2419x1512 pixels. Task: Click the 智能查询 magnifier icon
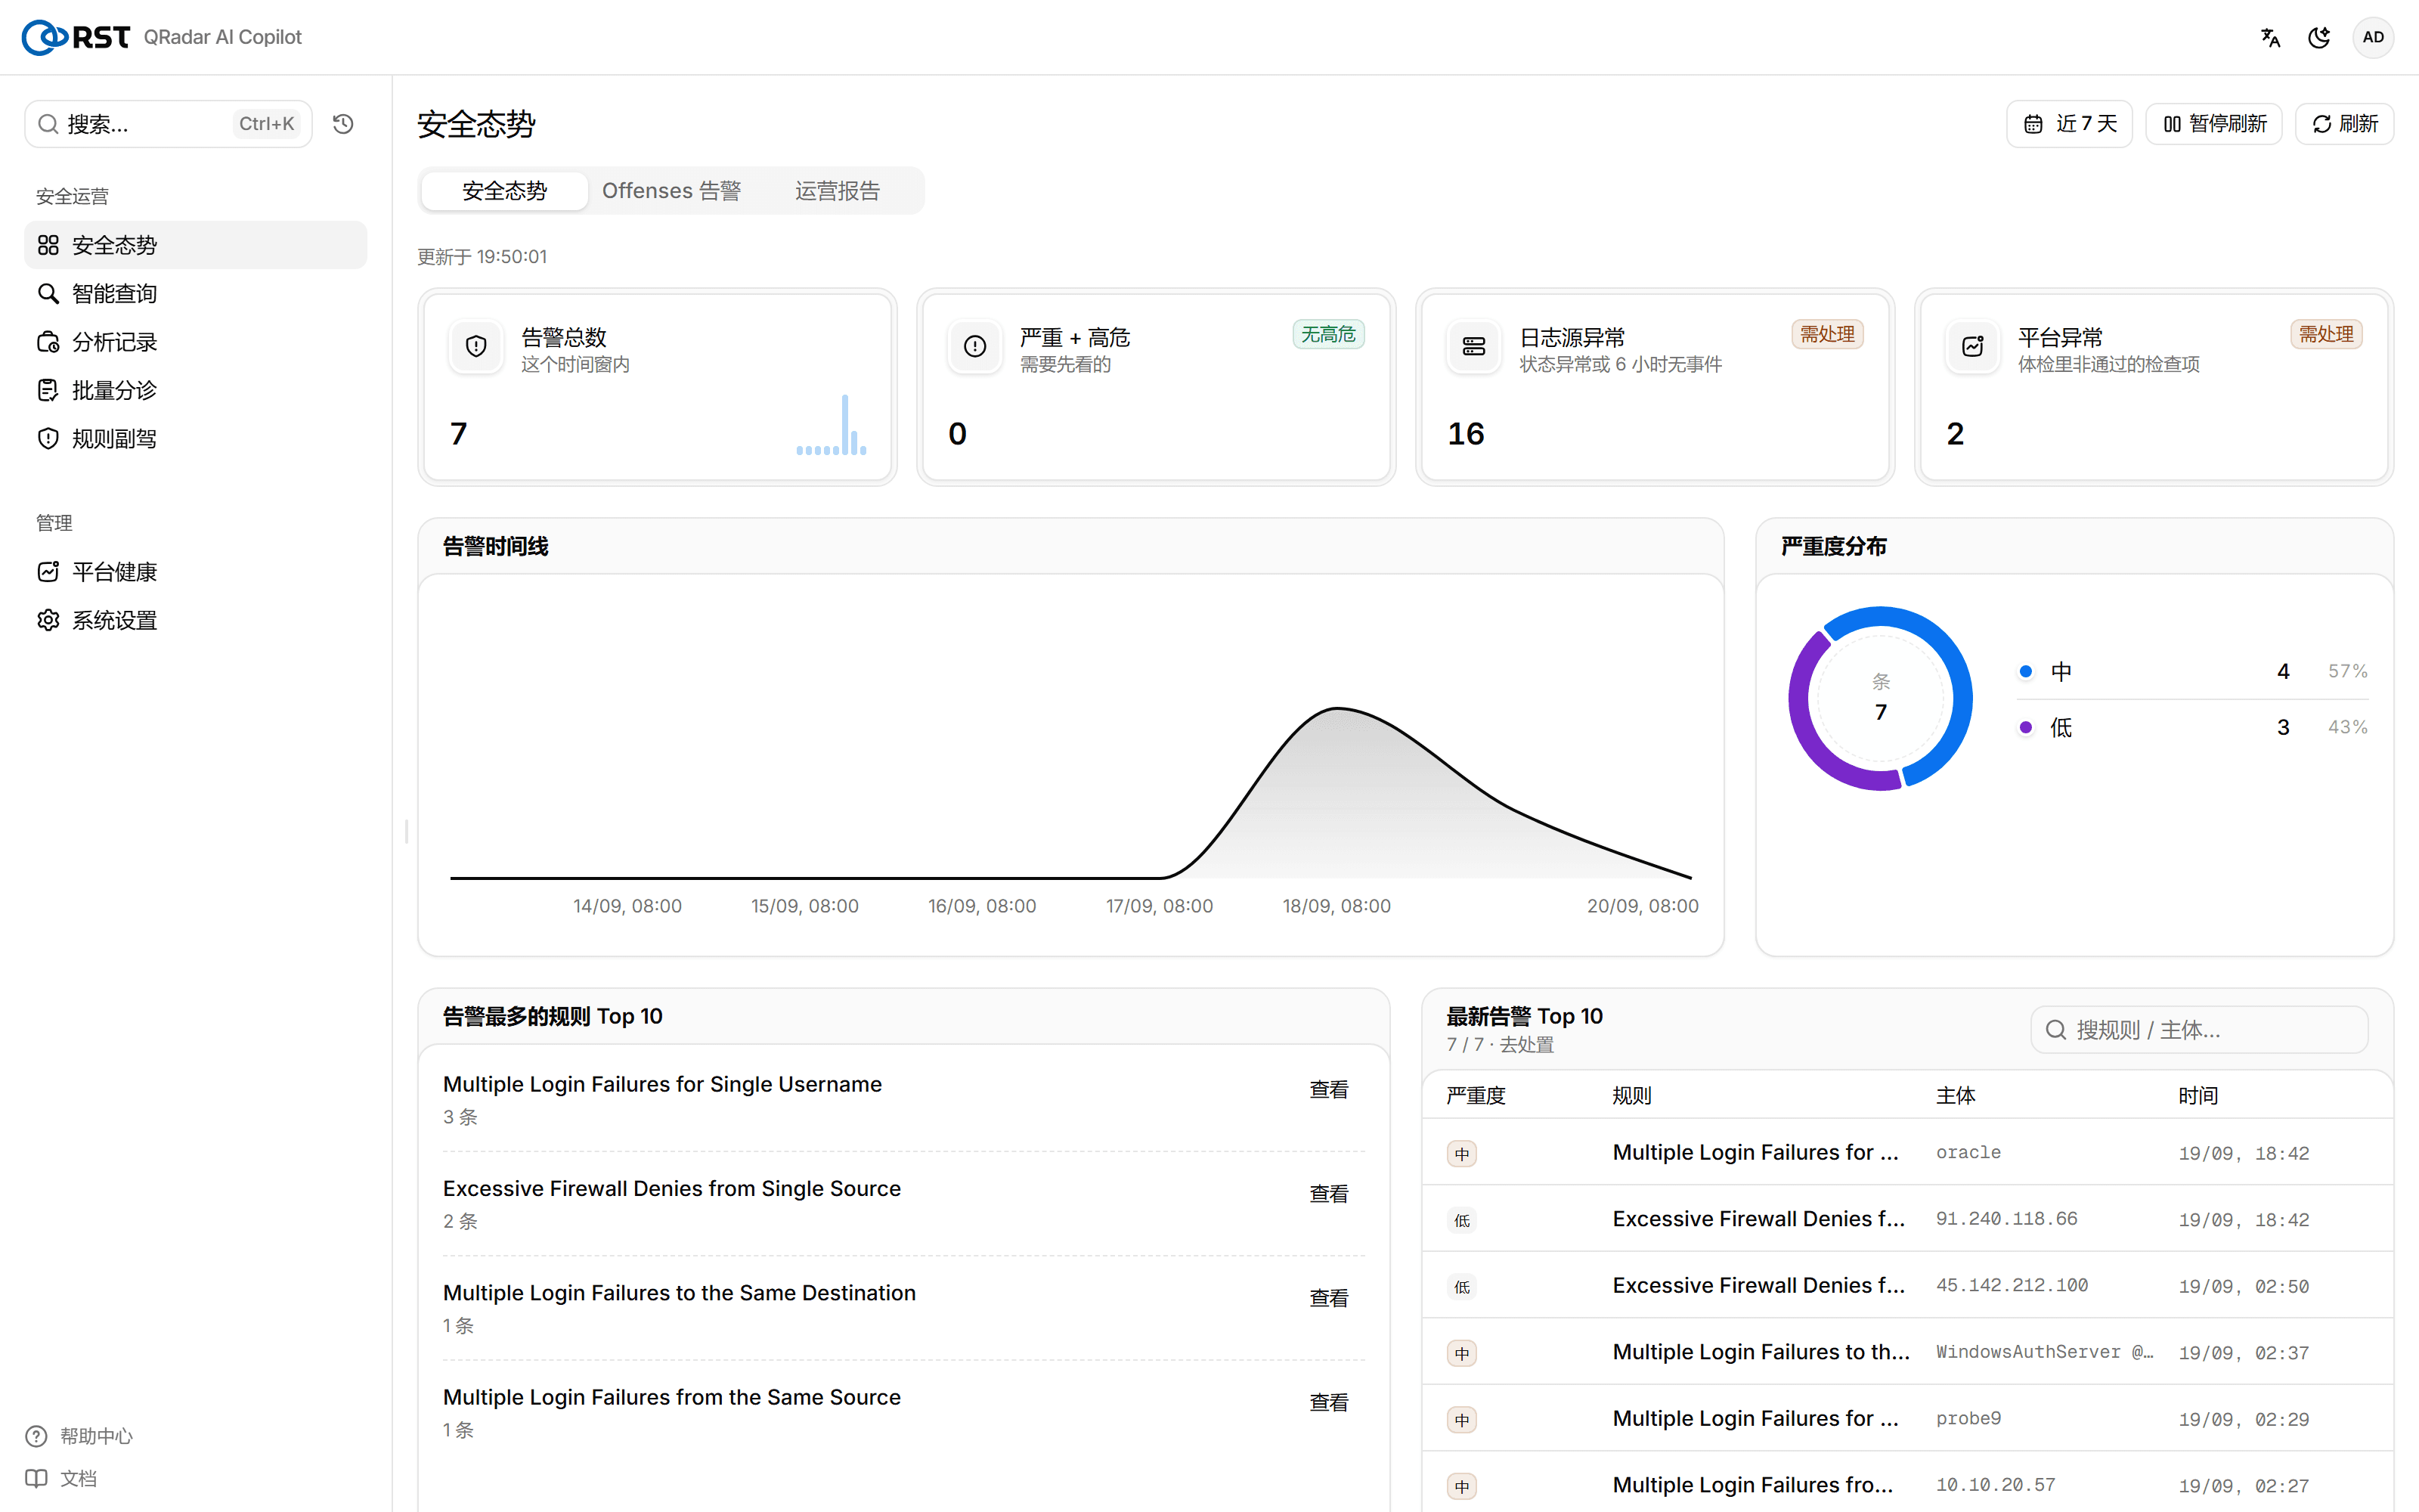[x=48, y=293]
